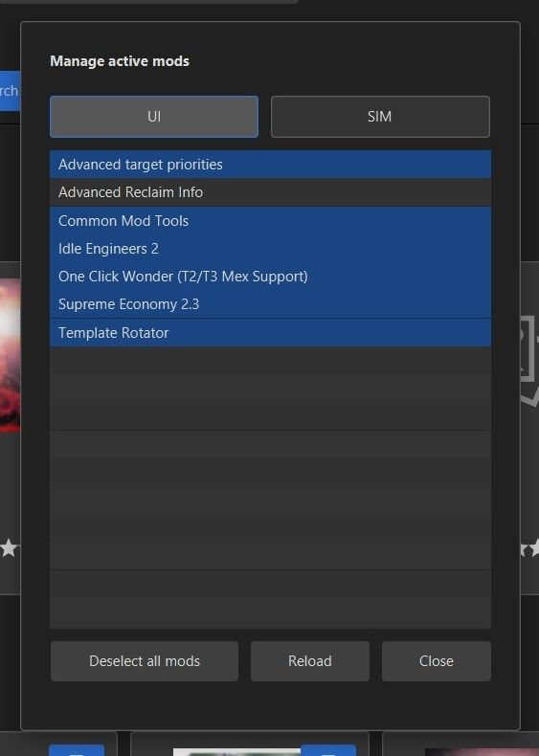Click the star rating icon on left edge
The width and height of the screenshot is (539, 756).
pos(9,548)
